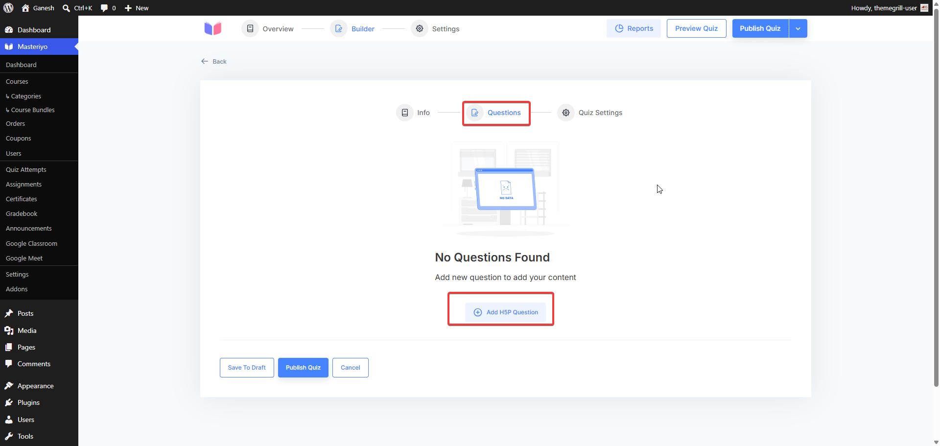Click the back arrow icon
The width and height of the screenshot is (940, 446).
[x=205, y=61]
